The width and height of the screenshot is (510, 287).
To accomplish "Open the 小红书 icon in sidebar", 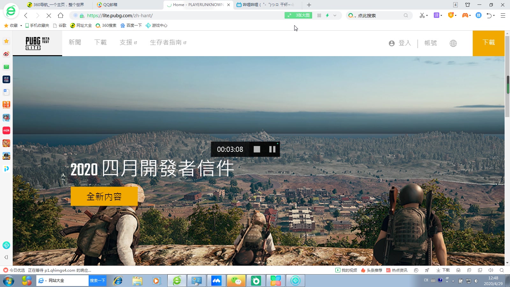I will [x=6, y=130].
